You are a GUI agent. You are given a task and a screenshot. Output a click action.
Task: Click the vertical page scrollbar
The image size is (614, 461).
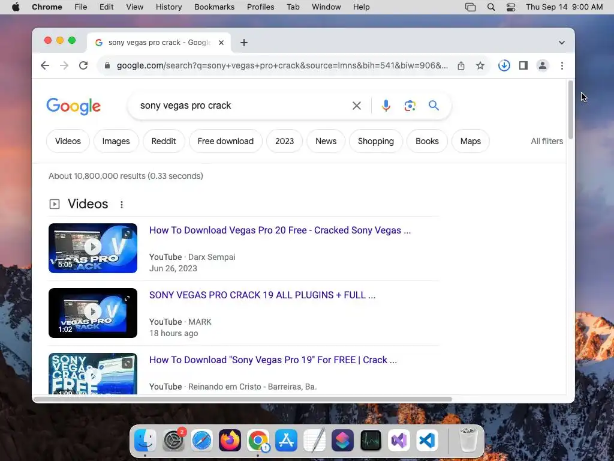[571, 109]
